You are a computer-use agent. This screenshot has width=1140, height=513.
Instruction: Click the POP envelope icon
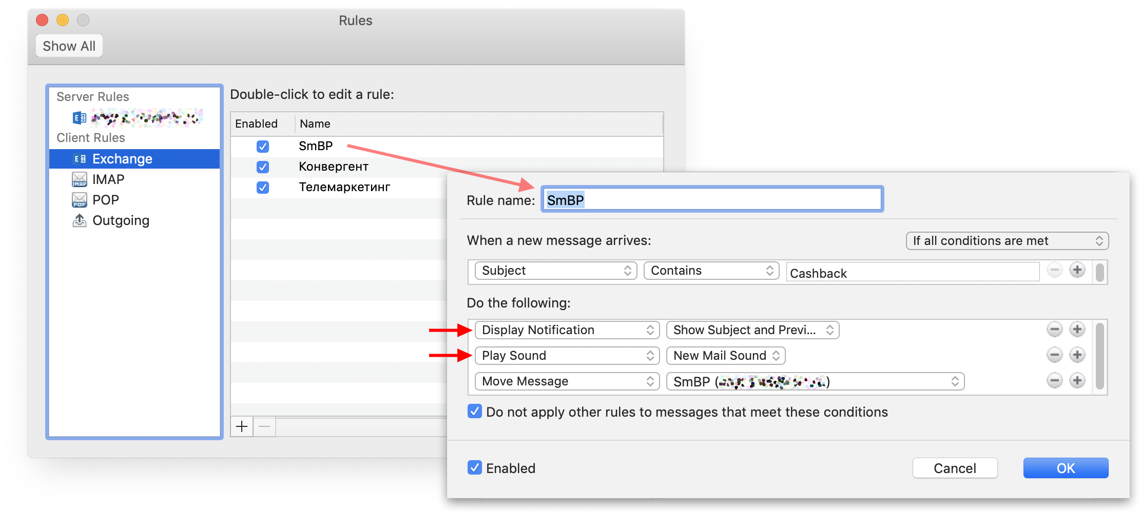coord(80,200)
